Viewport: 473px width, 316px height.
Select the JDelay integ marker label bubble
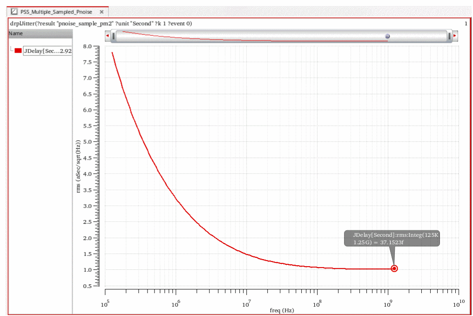tap(392, 238)
